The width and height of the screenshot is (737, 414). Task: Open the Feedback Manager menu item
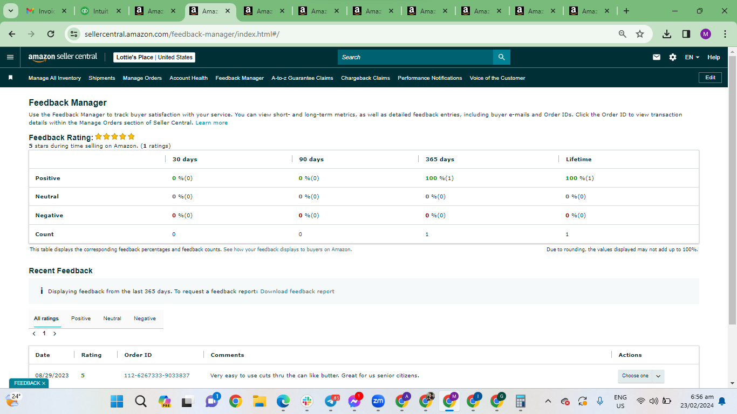[240, 78]
